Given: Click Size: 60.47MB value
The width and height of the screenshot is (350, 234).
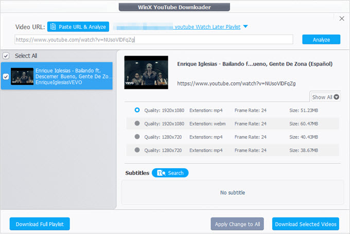Looking at the screenshot, I should coord(304,124).
